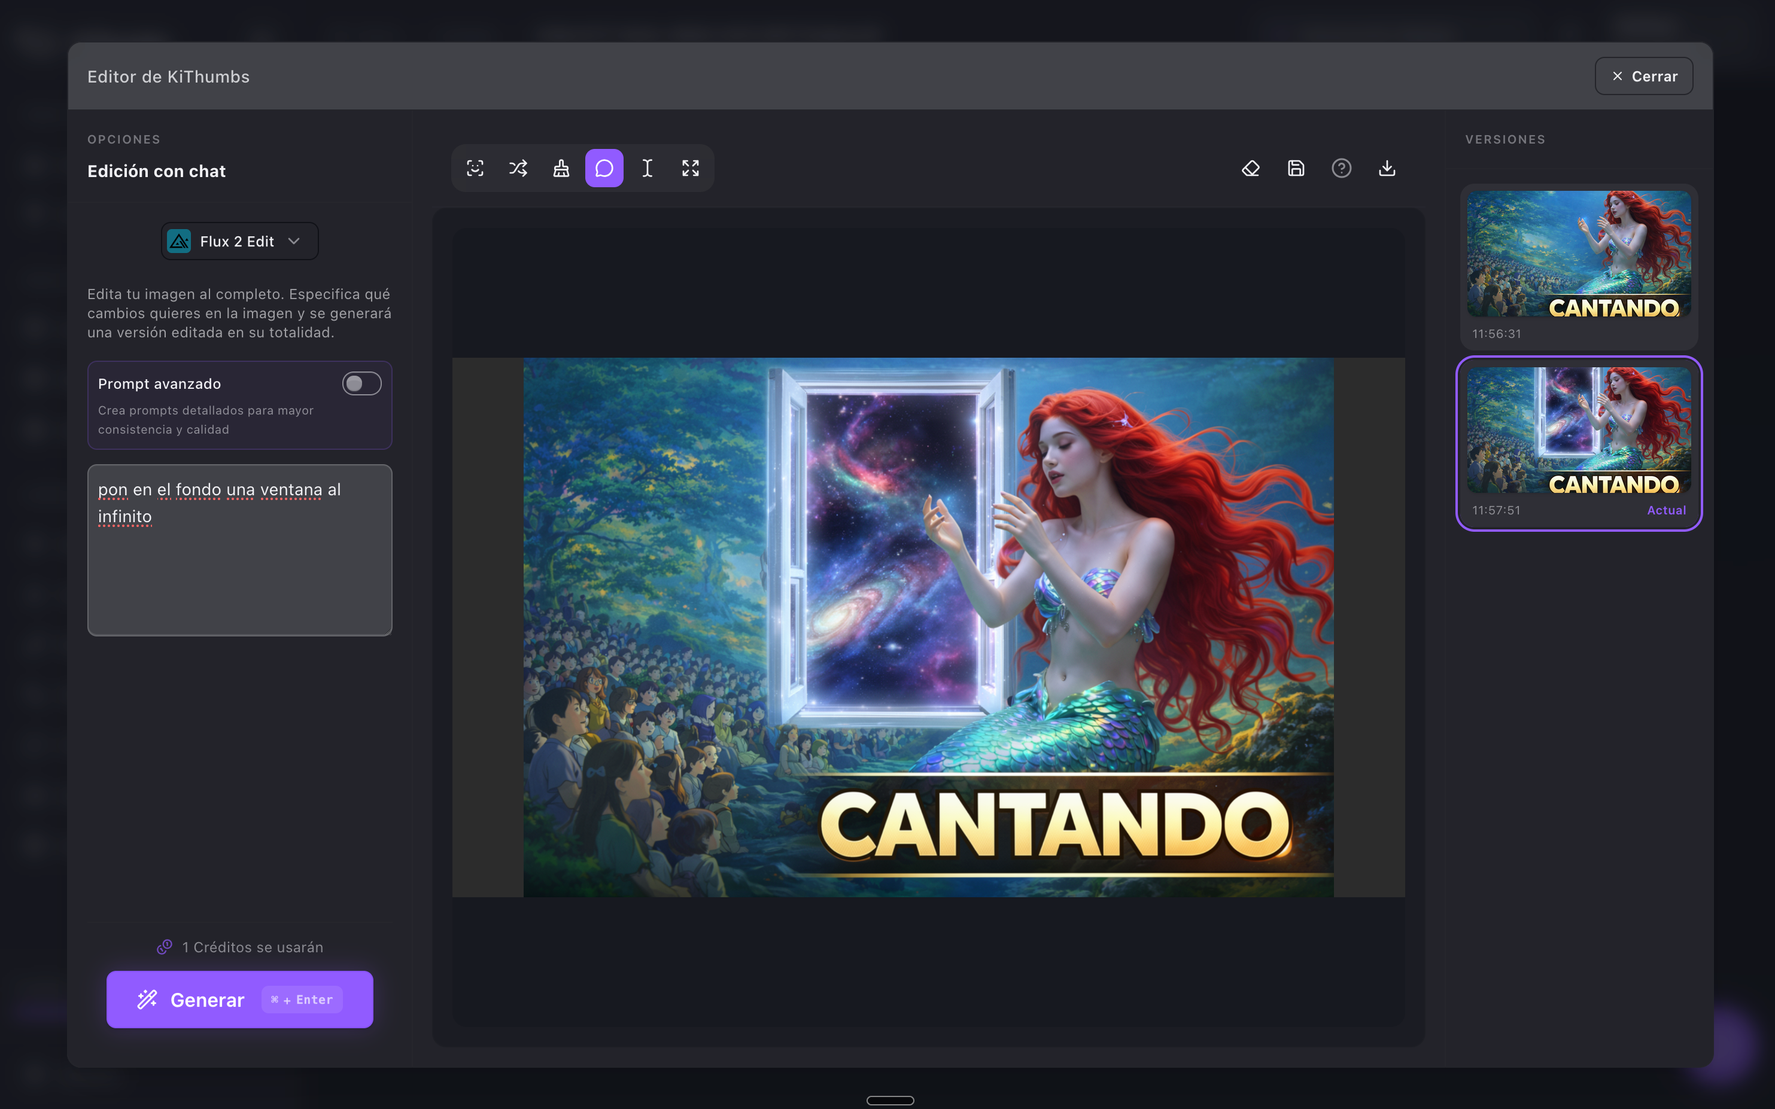Click the "Edición con chat" heading
This screenshot has height=1109, width=1775.
pos(156,172)
